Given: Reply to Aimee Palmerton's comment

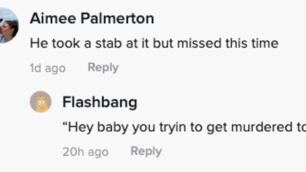Looking at the screenshot, I should click(x=103, y=68).
